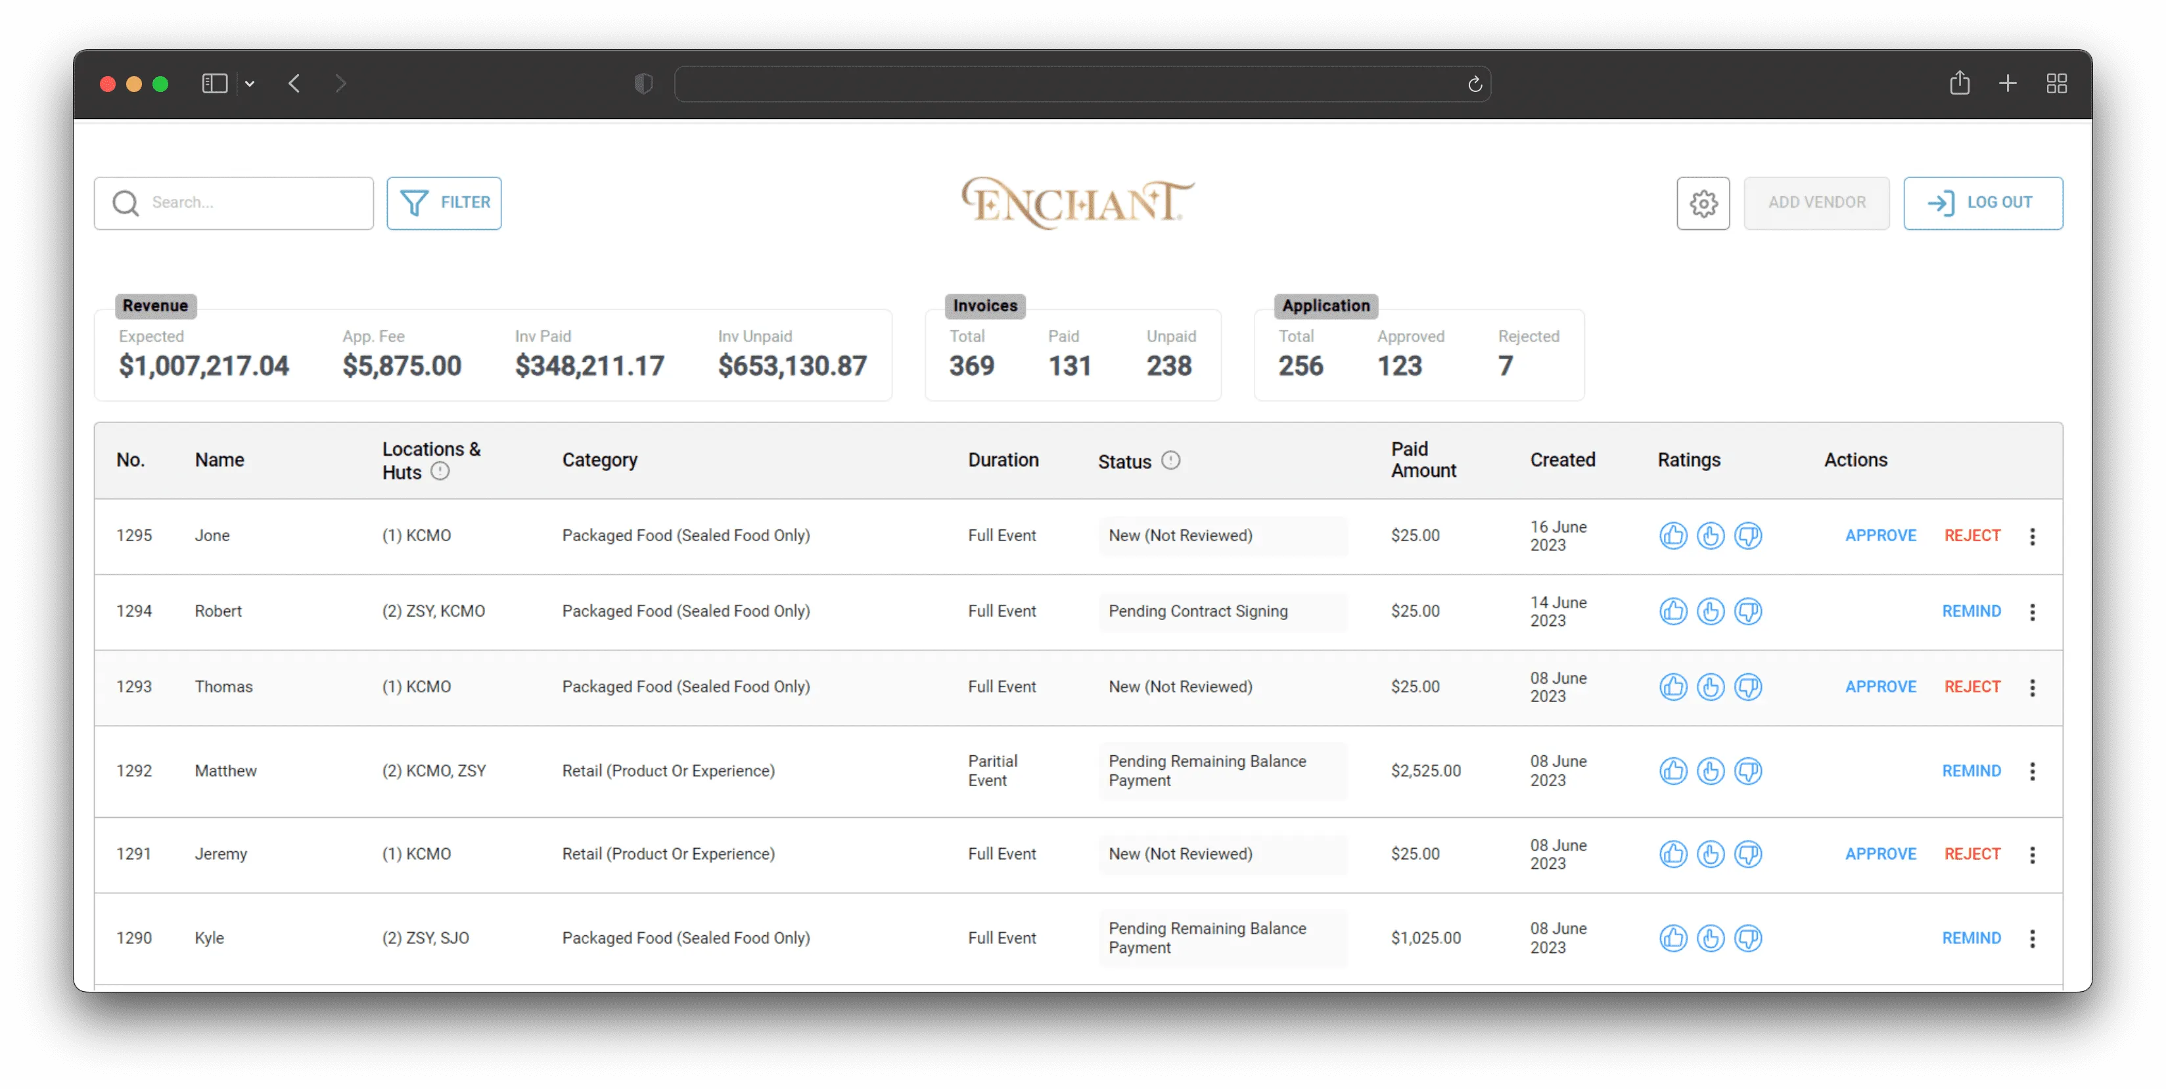
Task: Click the Name column header
Action: pos(219,460)
